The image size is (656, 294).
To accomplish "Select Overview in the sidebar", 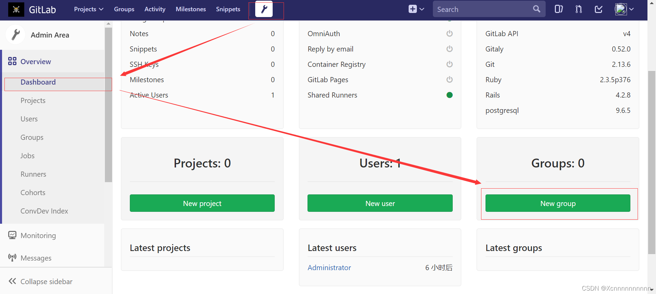I will (x=36, y=62).
